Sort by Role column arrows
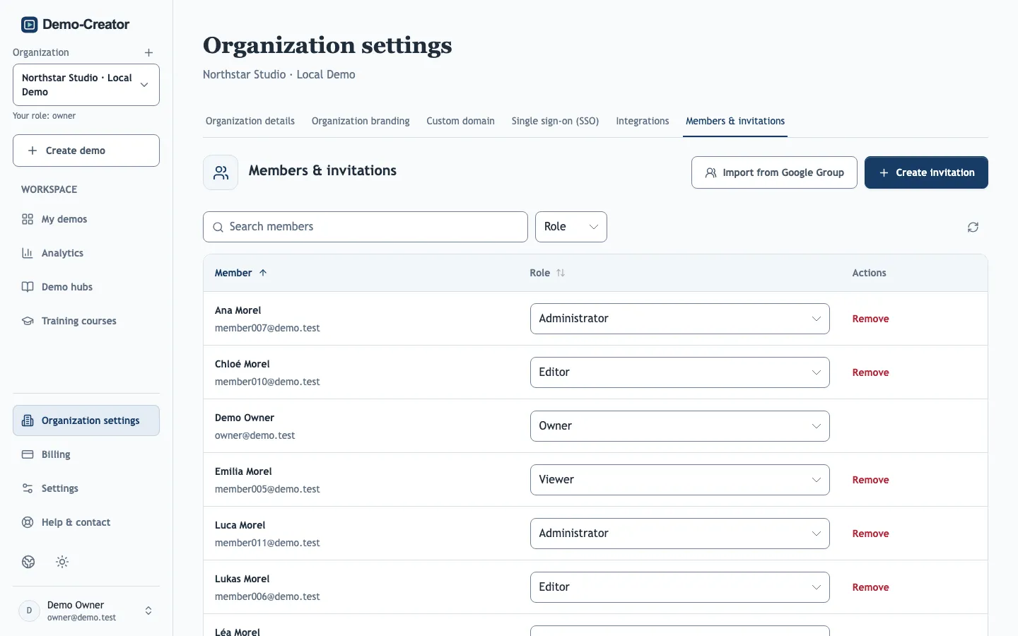The image size is (1018, 636). (561, 273)
